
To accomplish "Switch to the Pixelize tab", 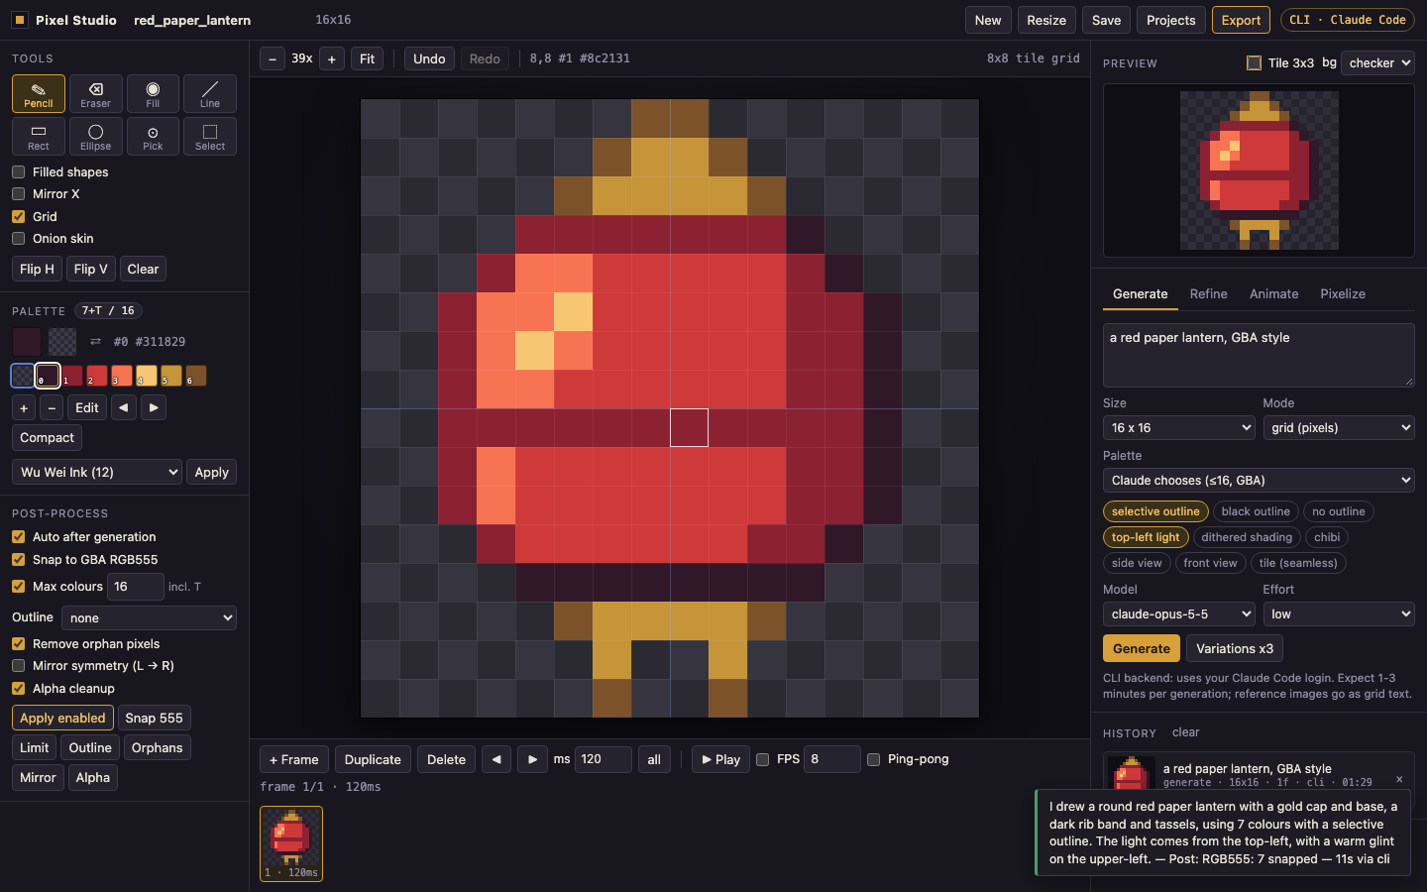I will [1343, 294].
